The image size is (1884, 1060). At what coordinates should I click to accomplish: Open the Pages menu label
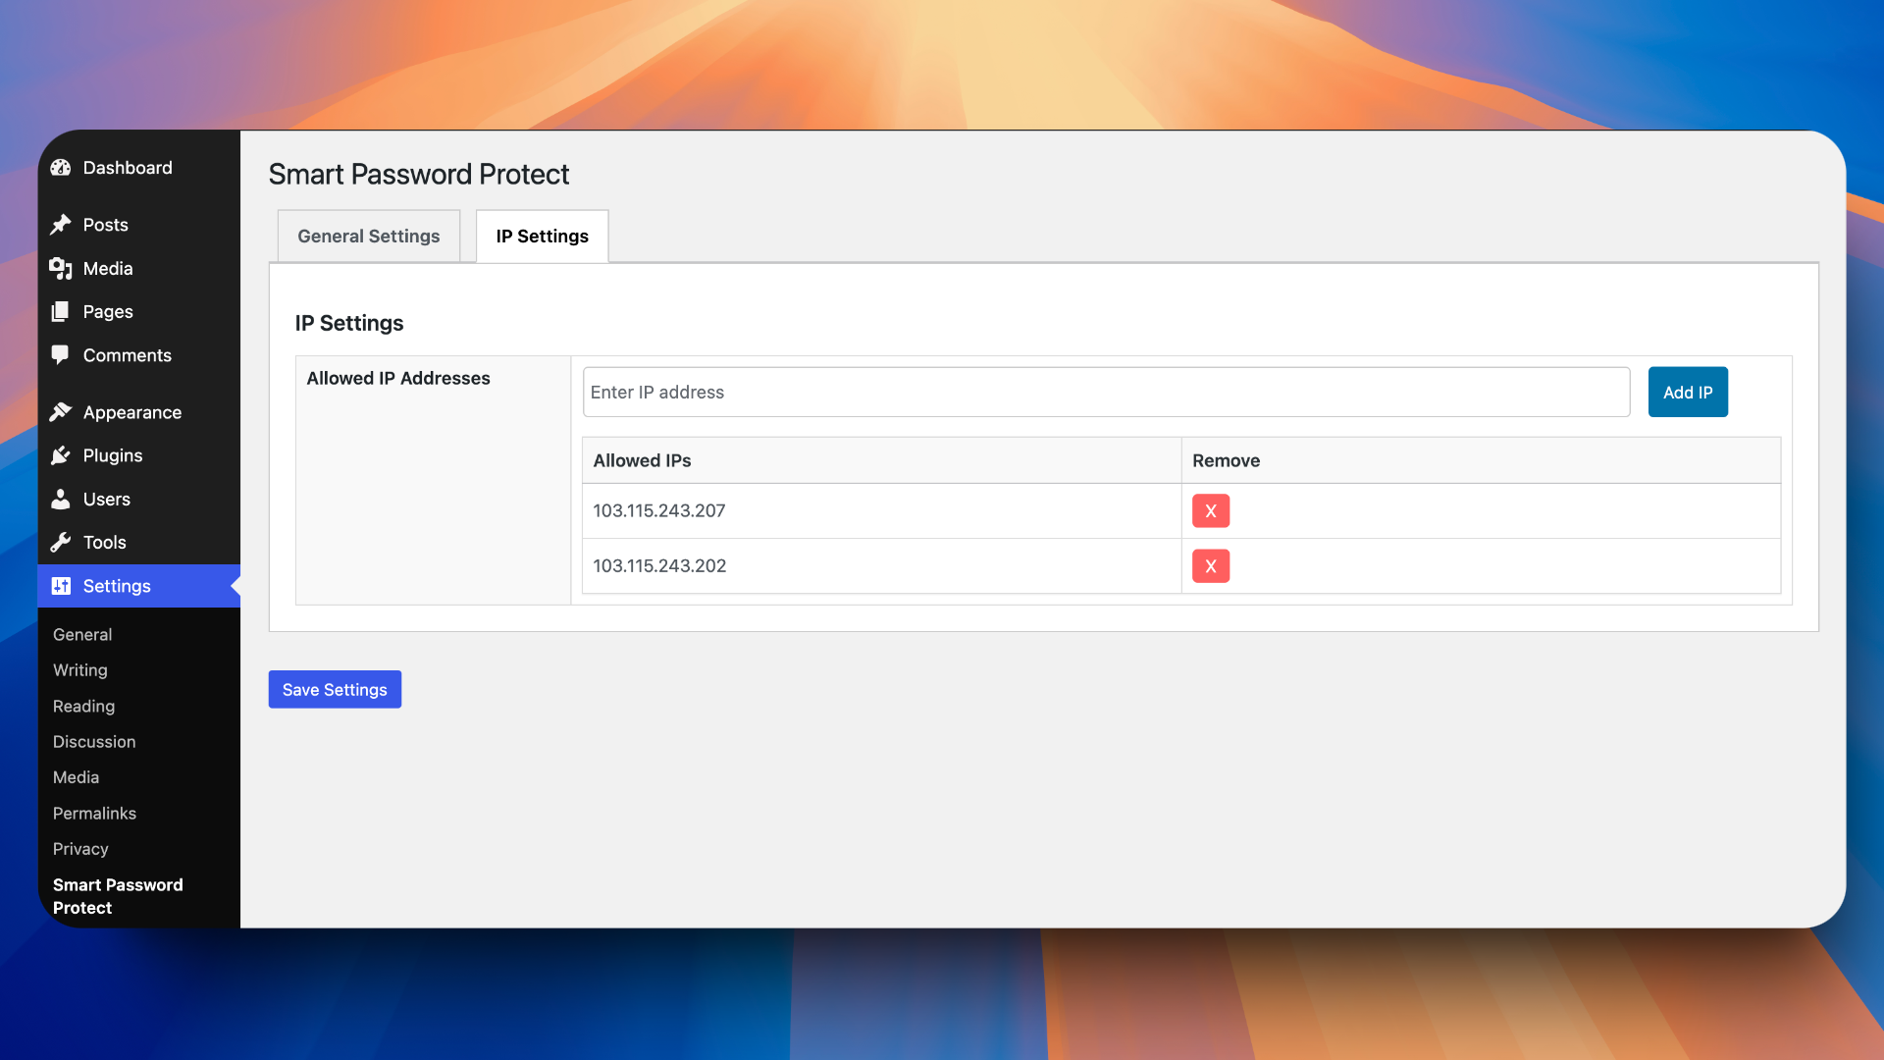(108, 311)
